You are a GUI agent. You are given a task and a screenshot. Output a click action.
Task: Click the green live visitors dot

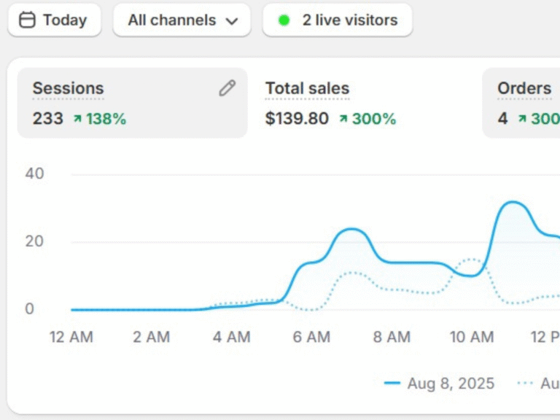coord(284,20)
